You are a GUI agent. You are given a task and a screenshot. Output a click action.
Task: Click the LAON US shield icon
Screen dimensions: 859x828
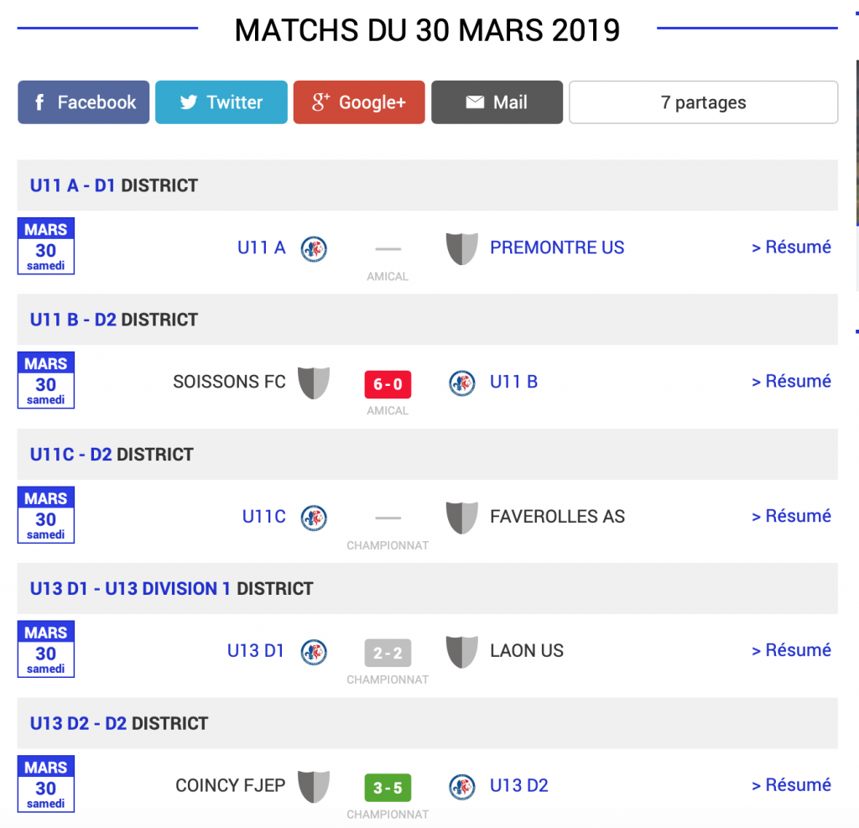click(x=461, y=652)
